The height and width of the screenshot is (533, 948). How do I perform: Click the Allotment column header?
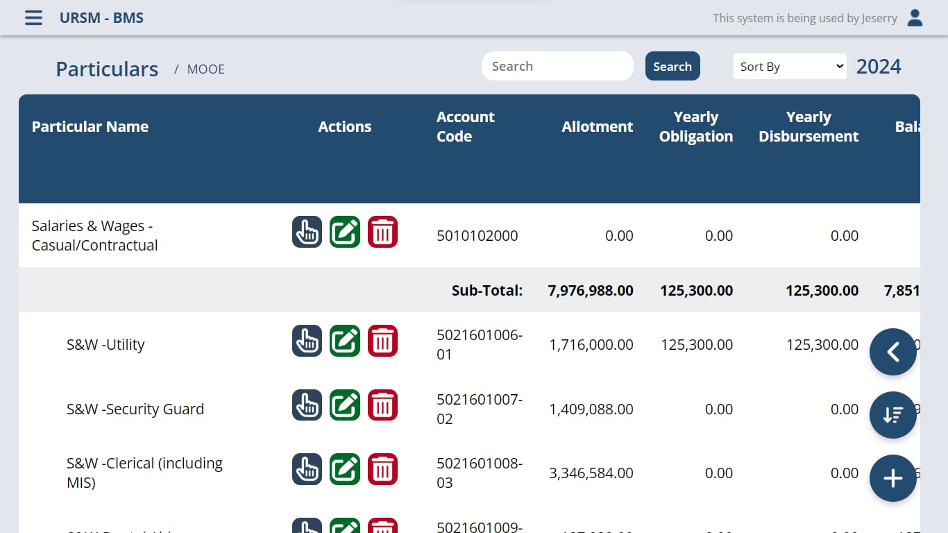[x=597, y=127]
